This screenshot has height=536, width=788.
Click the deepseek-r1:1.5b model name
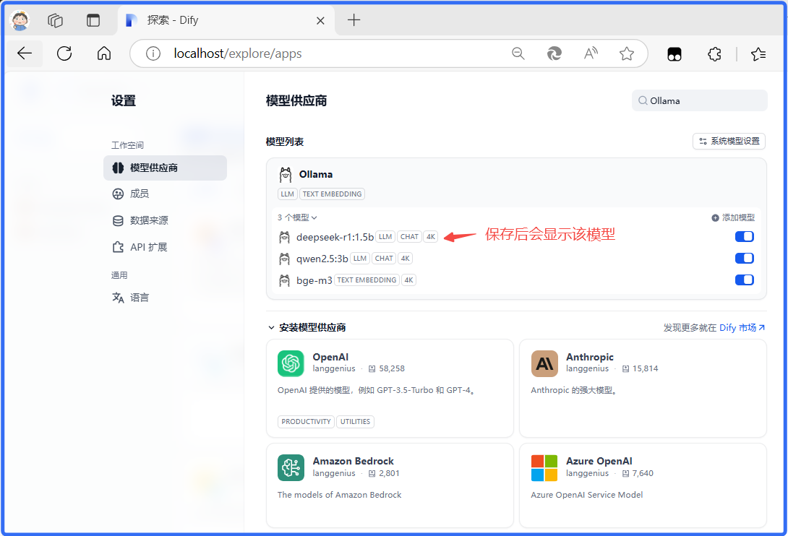point(335,237)
